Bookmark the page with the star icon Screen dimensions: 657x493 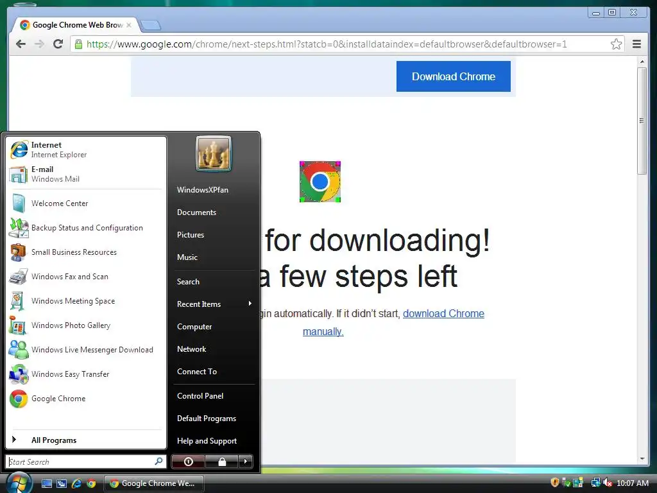[x=616, y=44]
